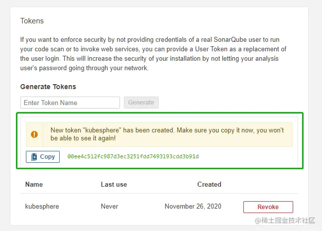
Task: Click the November 26, 2020 created date
Action: 193,206
